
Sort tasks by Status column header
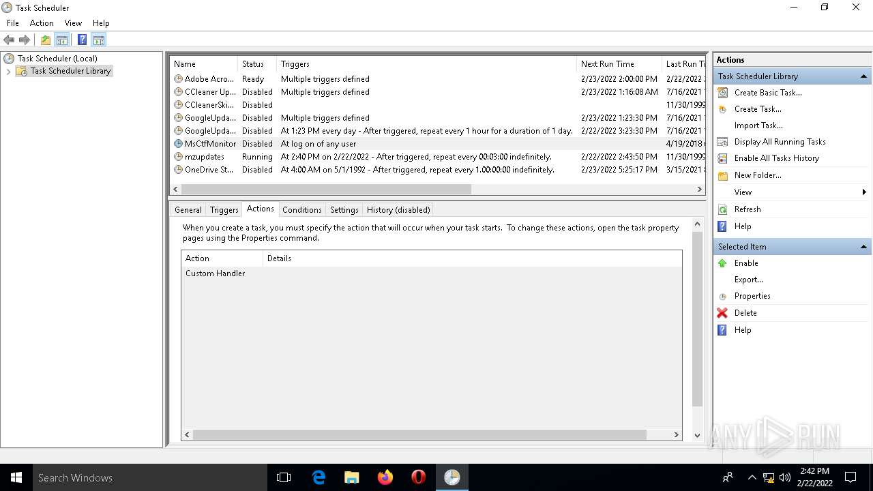257,64
